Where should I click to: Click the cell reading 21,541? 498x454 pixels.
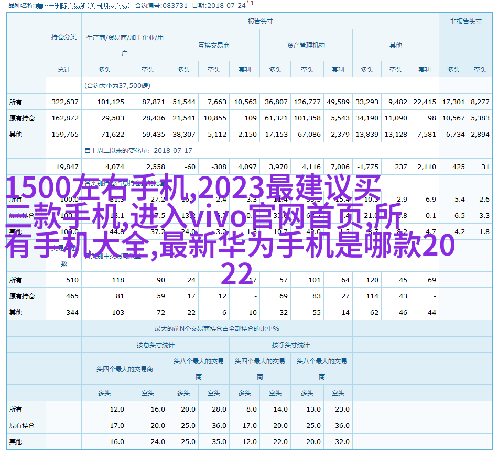[x=184, y=118]
